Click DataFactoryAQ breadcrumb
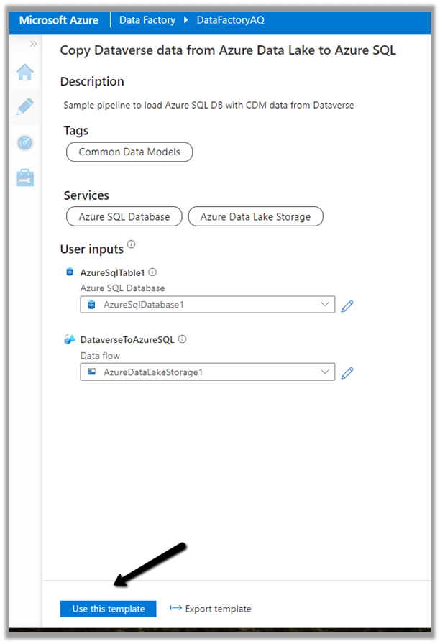The height and width of the screenshot is (644, 440). click(x=231, y=20)
